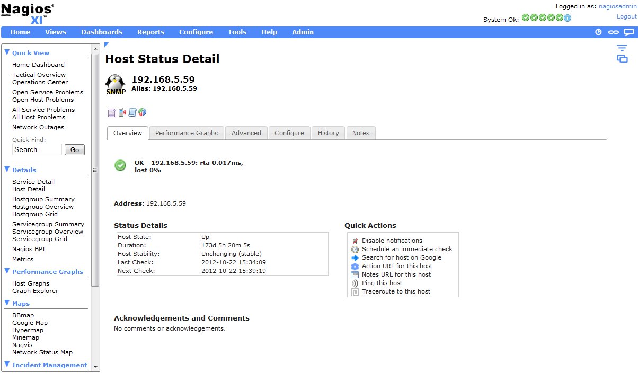Click the scroll paper icon under host
This screenshot has height=382, width=638.
[x=132, y=112]
